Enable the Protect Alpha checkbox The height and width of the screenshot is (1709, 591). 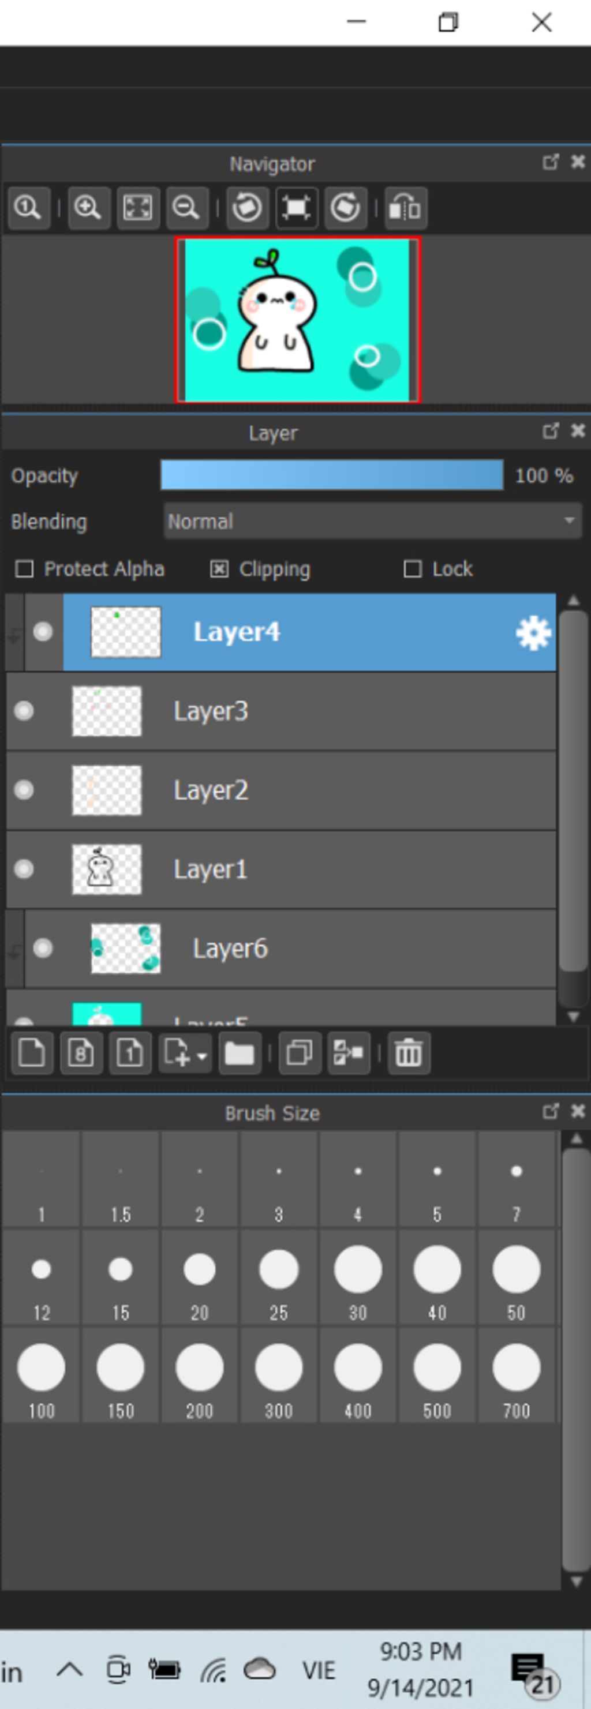pyautogui.click(x=25, y=569)
